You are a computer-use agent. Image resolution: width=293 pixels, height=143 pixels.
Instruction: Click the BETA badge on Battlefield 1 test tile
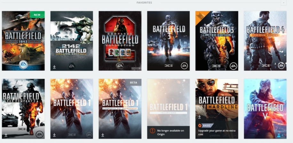133,82
